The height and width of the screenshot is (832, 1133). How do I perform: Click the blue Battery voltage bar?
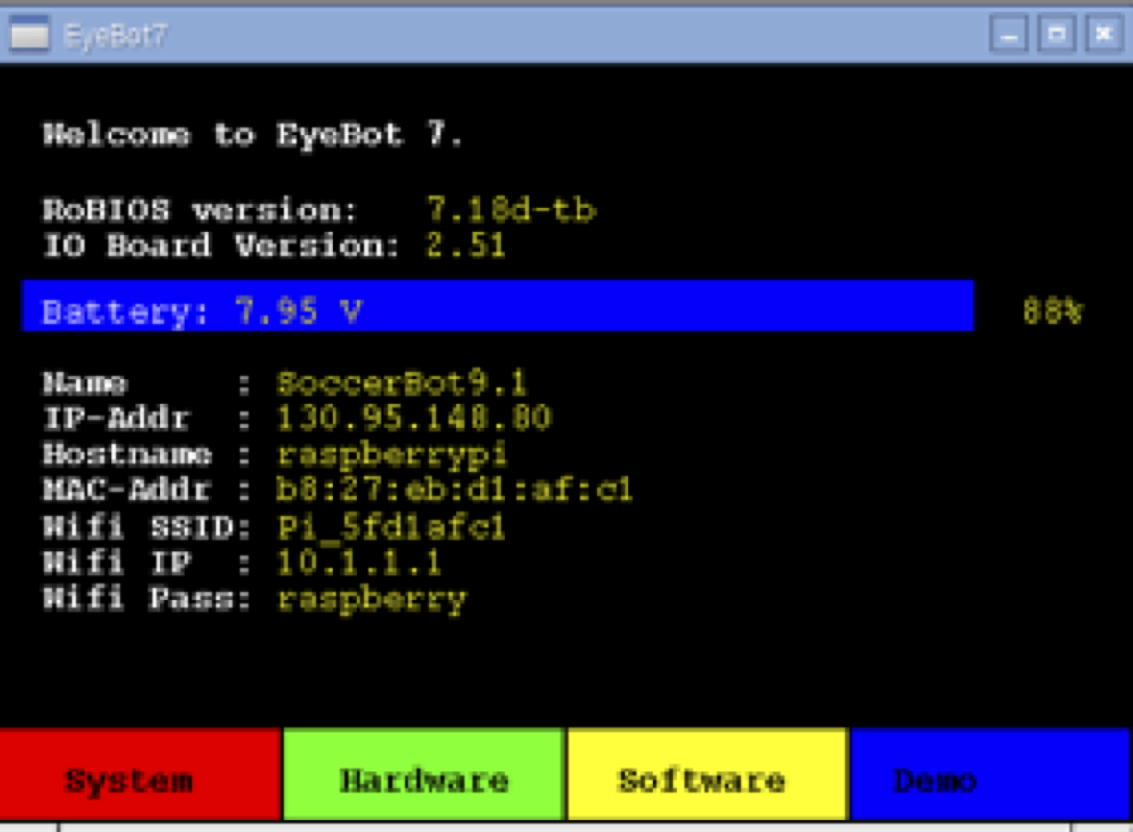[498, 306]
